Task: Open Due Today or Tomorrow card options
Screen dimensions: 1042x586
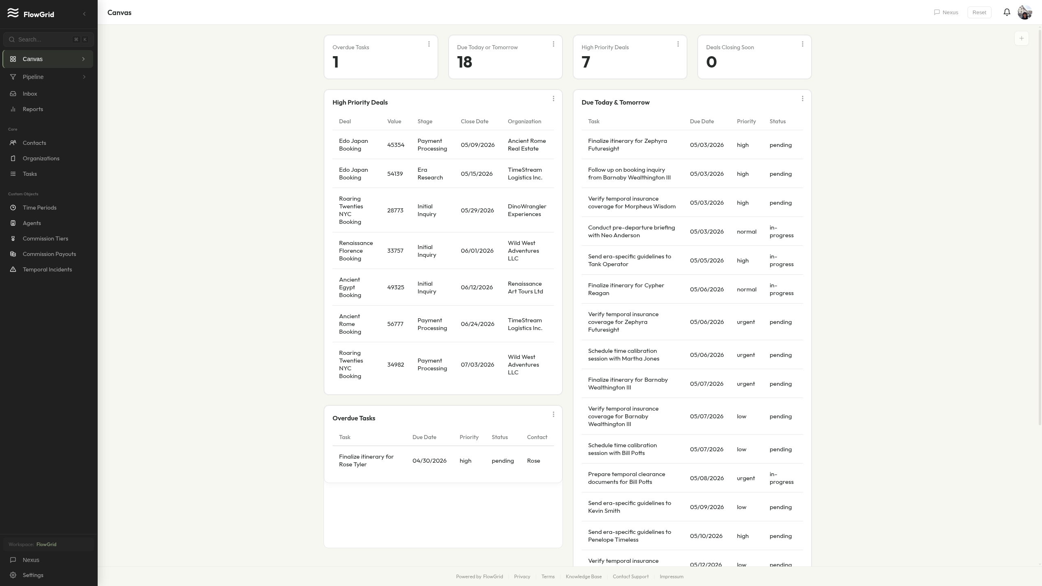Action: click(x=553, y=44)
